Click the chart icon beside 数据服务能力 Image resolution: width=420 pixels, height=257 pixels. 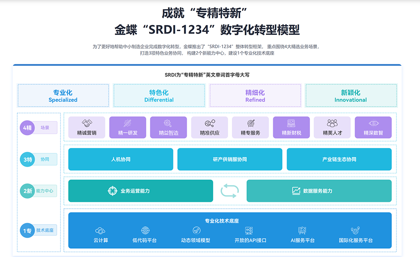click(296, 191)
